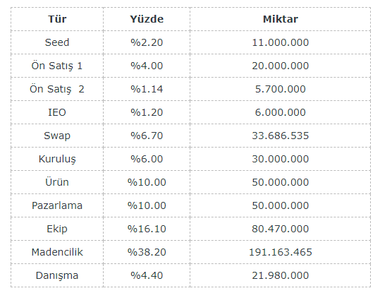The image size is (380, 293).
Task: Click the Ön Satış 1 cell
Action: (57, 66)
